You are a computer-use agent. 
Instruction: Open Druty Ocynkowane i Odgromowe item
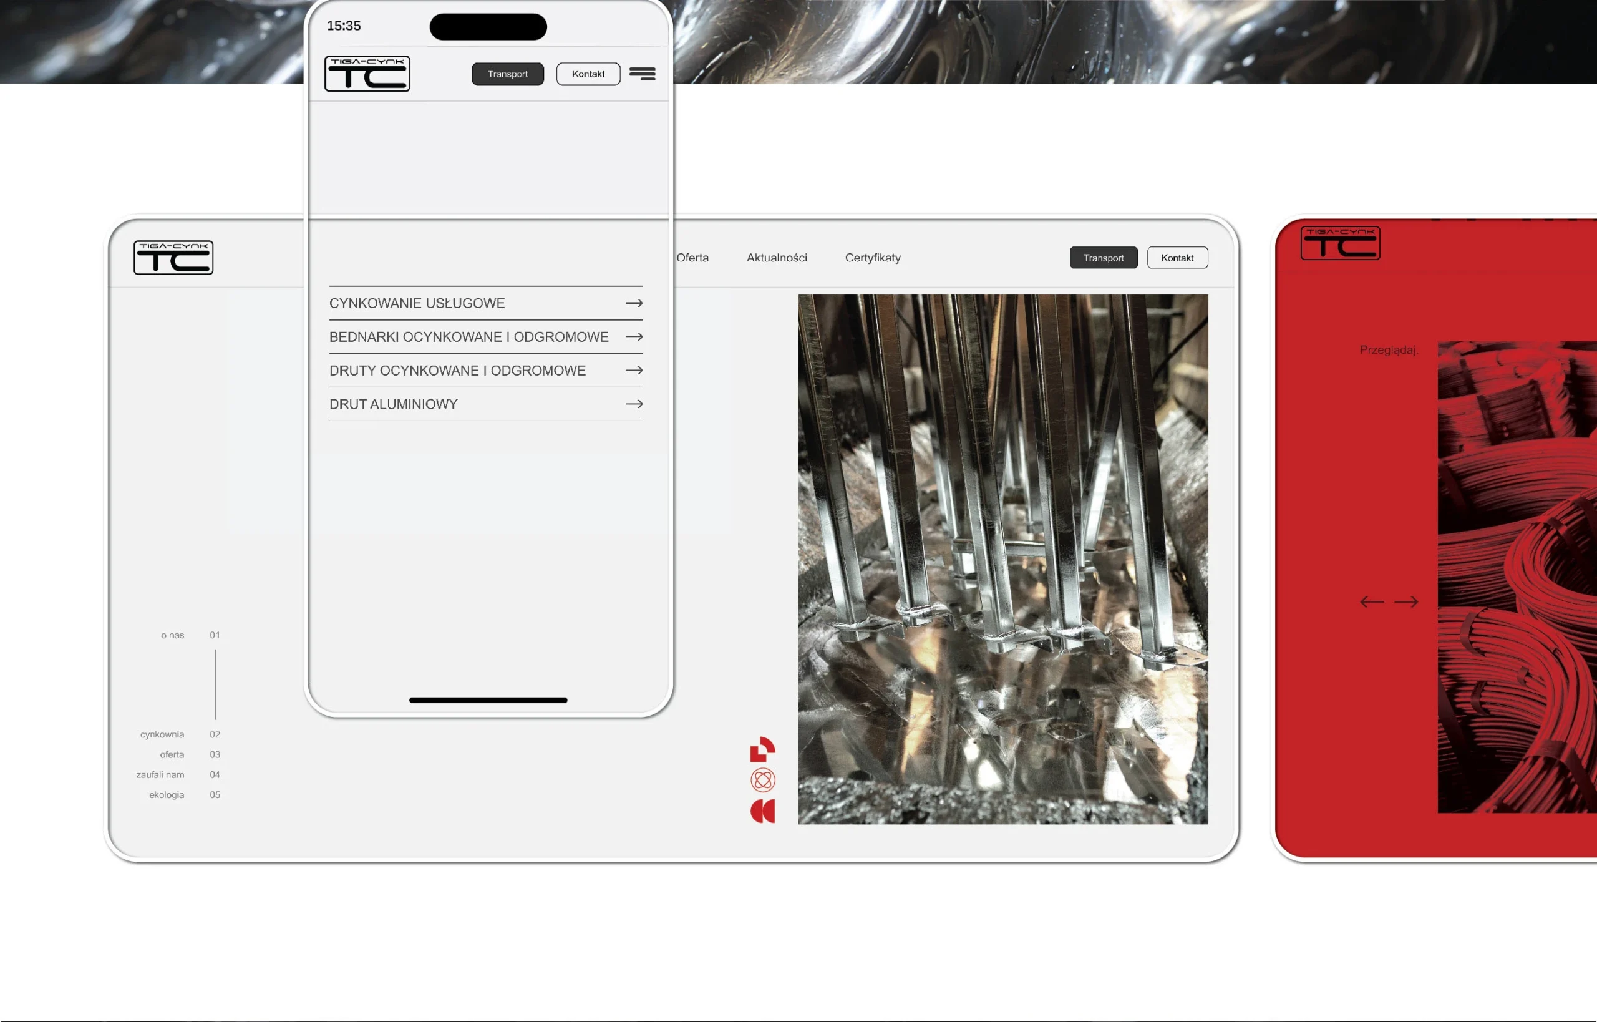point(486,371)
